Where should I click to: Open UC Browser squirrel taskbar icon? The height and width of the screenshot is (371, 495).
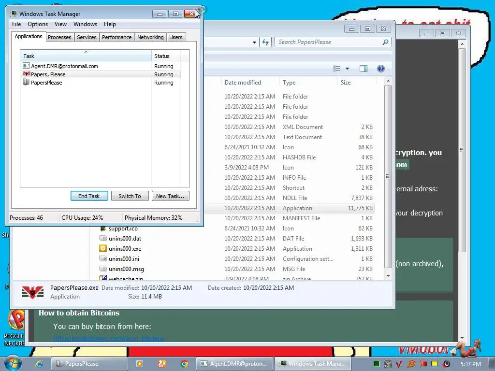[162, 364]
